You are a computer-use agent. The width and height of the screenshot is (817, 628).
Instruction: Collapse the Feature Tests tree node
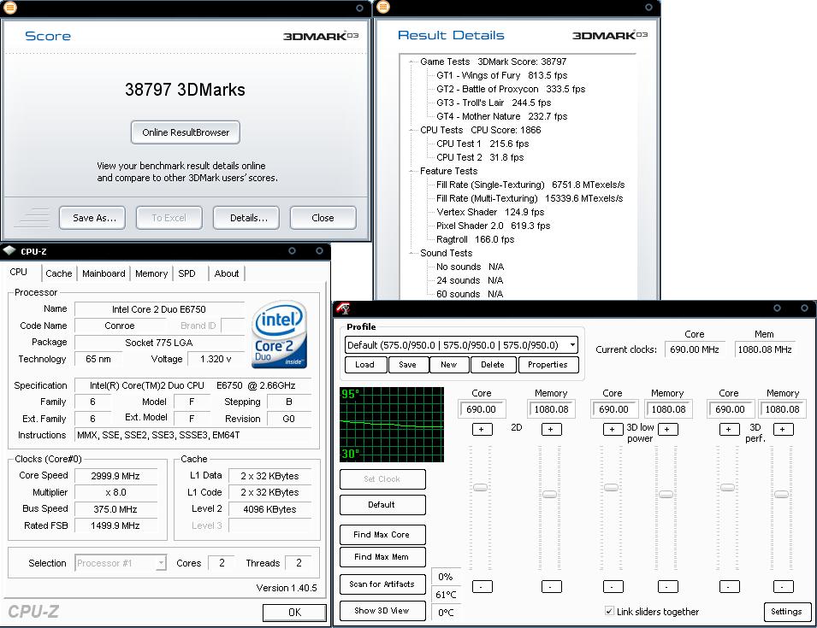411,171
